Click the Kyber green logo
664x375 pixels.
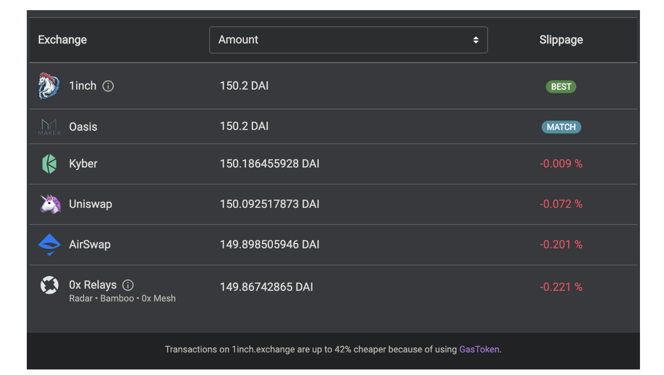49,164
